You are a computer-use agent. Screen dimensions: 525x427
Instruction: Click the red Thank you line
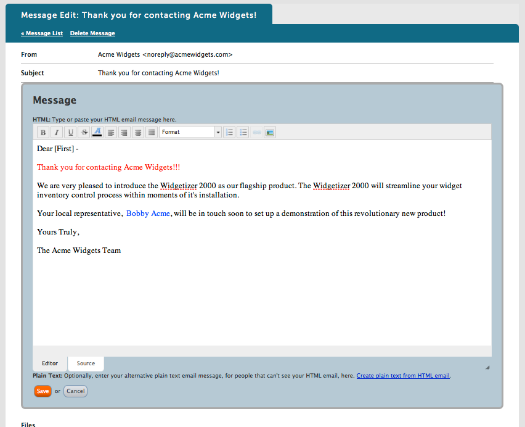point(108,167)
